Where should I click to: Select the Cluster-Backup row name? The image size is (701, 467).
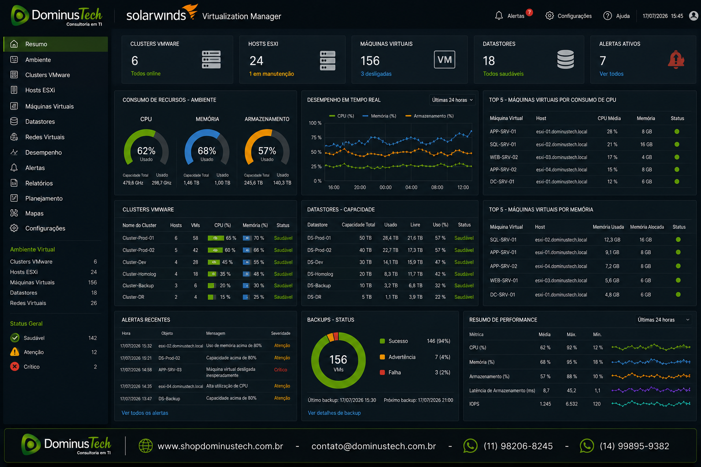138,285
